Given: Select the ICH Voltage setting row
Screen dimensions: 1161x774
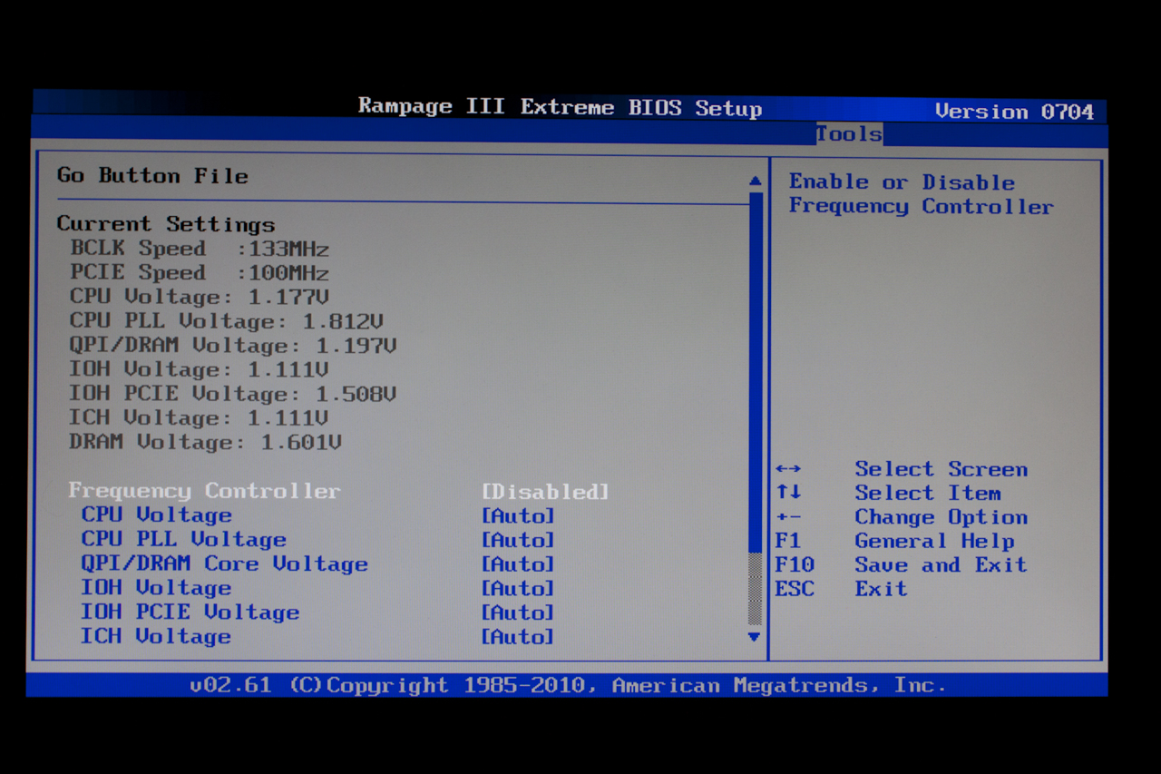Looking at the screenshot, I should (156, 636).
